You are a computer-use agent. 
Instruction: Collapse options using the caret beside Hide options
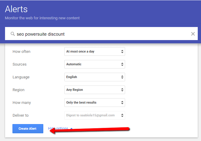pyautogui.click(x=72, y=129)
